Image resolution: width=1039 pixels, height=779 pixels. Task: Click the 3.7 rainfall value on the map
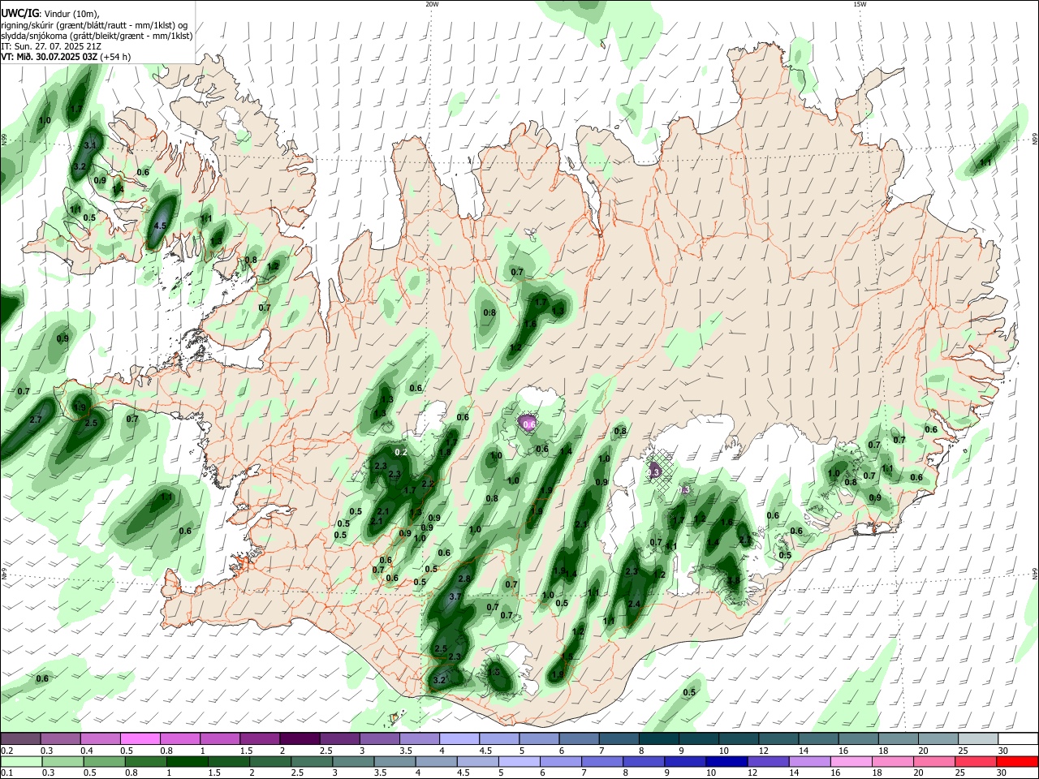pos(455,596)
